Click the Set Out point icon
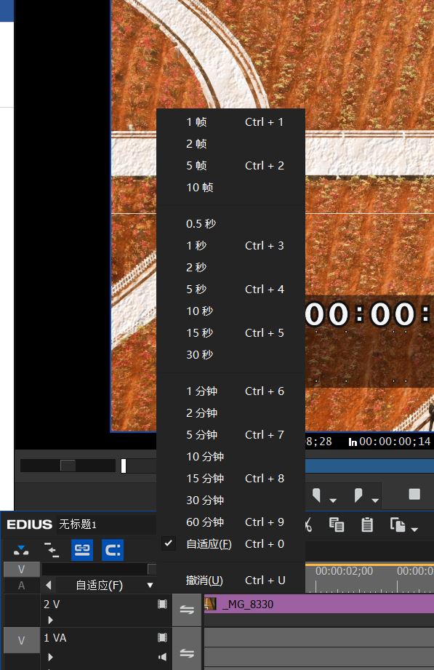Viewport: 434px width, 670px height. pyautogui.click(x=358, y=495)
